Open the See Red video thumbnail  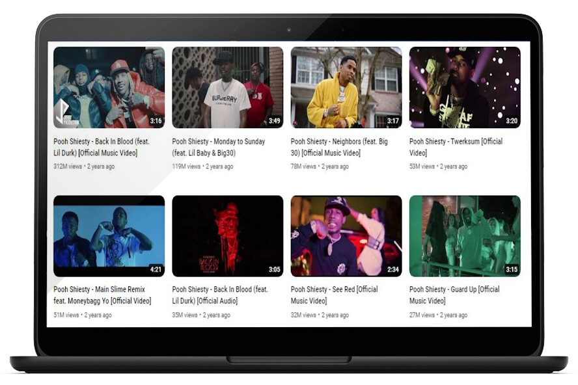pyautogui.click(x=346, y=236)
